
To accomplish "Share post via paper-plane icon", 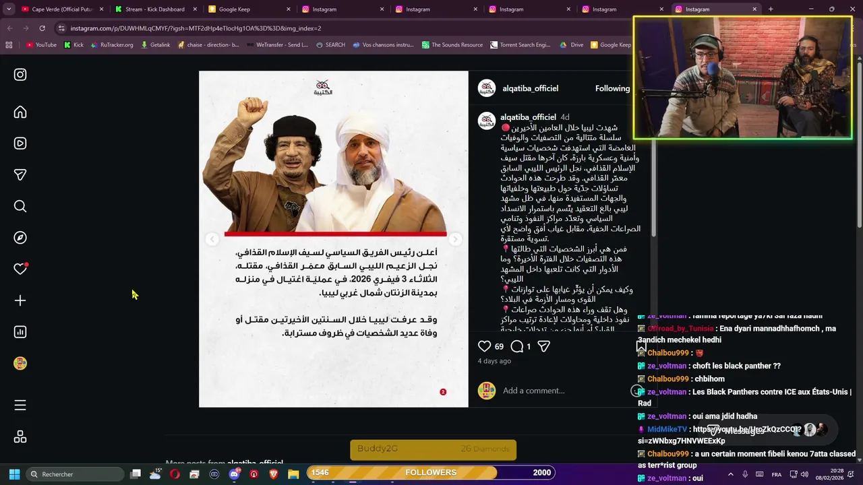I will coord(544,346).
